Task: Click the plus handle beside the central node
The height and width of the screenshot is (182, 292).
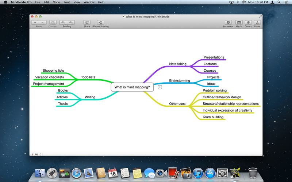Action: pos(160,87)
